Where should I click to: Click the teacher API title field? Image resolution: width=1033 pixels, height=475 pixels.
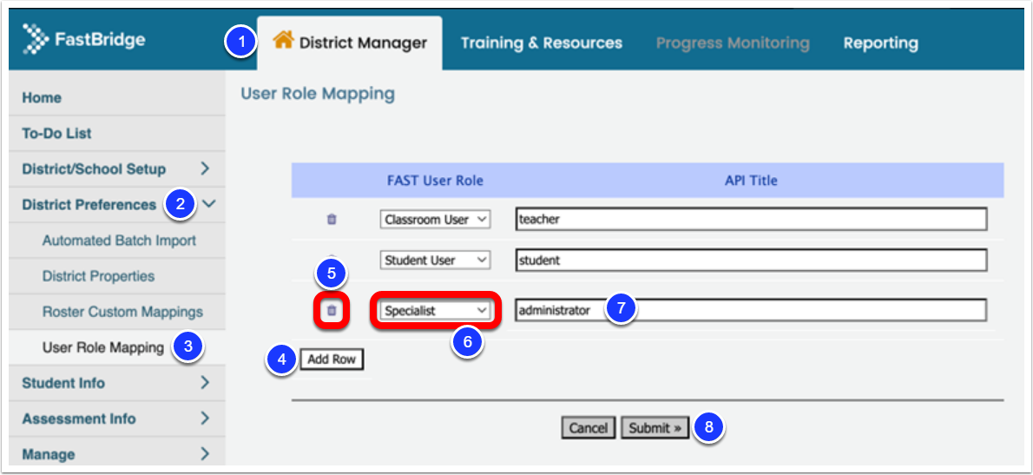751,220
